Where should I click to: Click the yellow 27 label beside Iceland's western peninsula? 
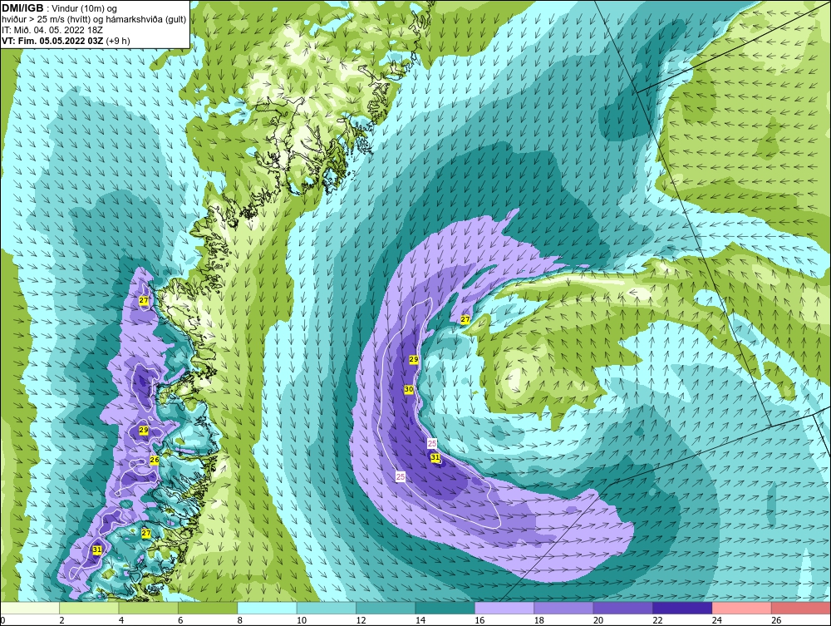click(x=465, y=319)
